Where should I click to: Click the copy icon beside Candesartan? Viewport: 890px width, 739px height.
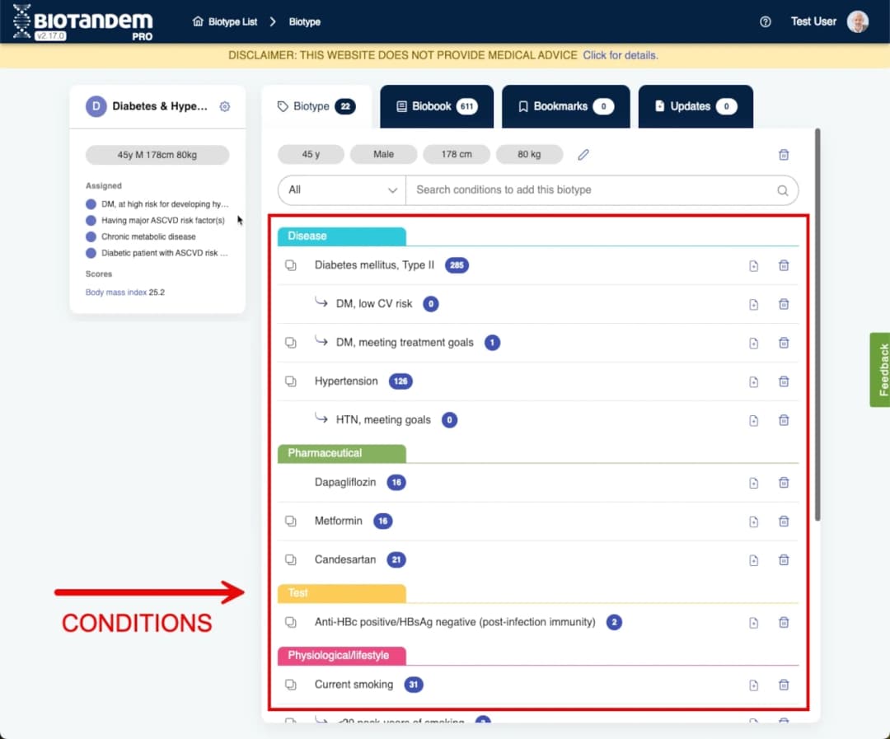coord(290,560)
